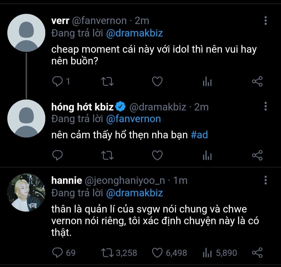Reply to hannie's tweet with 69 replies
The height and width of the screenshot is (267, 281).
pyautogui.click(x=58, y=252)
